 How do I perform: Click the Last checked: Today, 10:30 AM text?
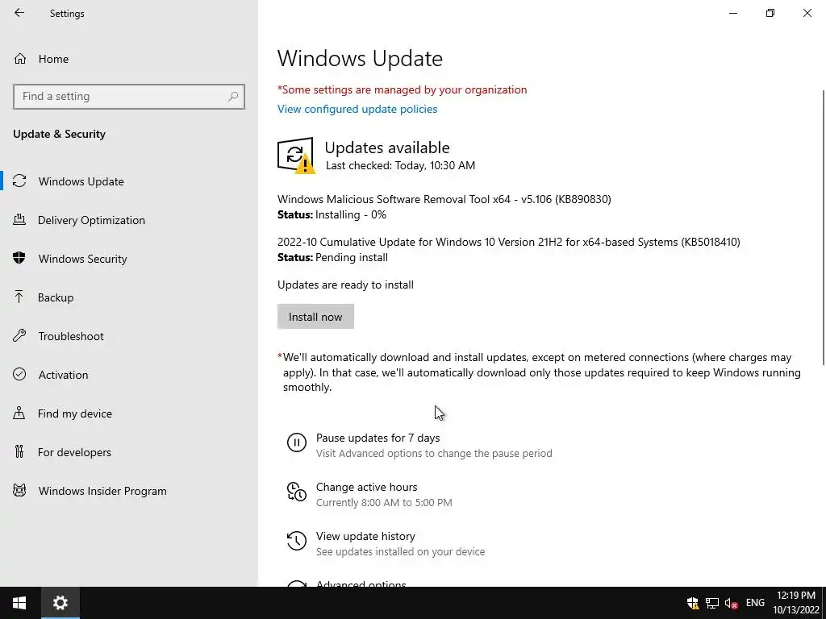[x=400, y=165]
